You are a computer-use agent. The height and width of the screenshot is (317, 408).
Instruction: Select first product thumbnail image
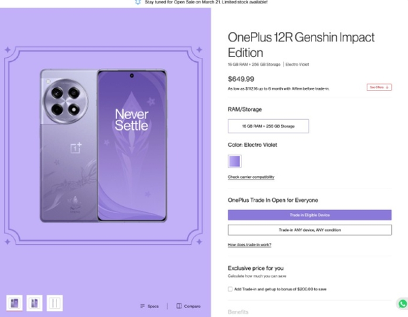[14, 303]
